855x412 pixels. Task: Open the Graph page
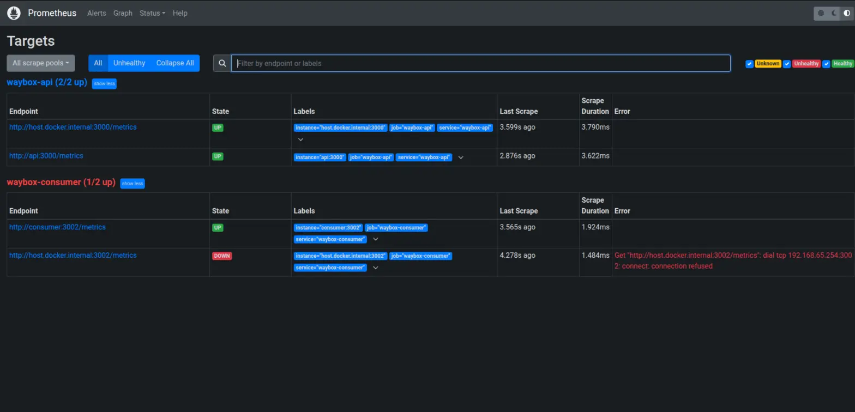pyautogui.click(x=123, y=13)
